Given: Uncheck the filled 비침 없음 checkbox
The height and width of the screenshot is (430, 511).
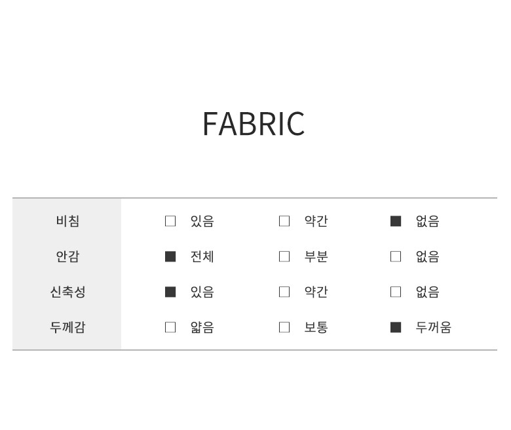Looking at the screenshot, I should coord(396,221).
